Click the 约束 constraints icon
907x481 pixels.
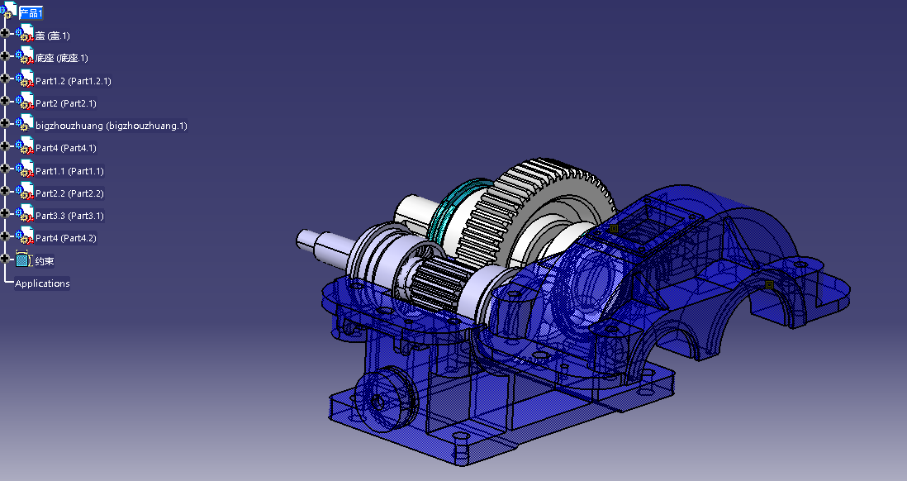pos(22,260)
